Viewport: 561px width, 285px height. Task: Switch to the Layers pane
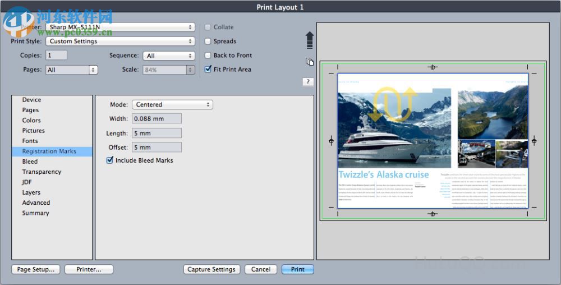tap(52, 192)
